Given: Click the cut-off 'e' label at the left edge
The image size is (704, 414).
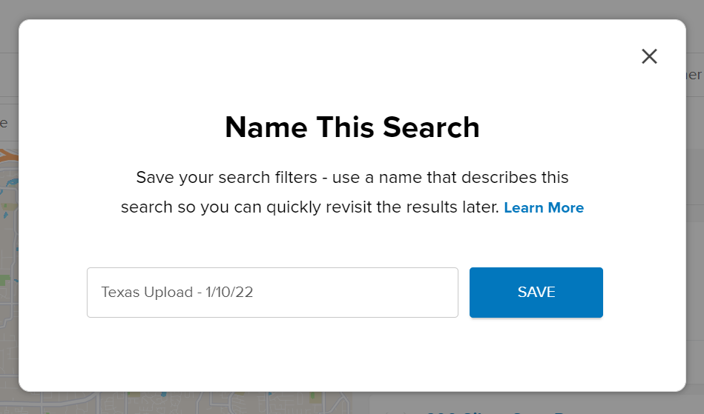Looking at the screenshot, I should pyautogui.click(x=4, y=123).
